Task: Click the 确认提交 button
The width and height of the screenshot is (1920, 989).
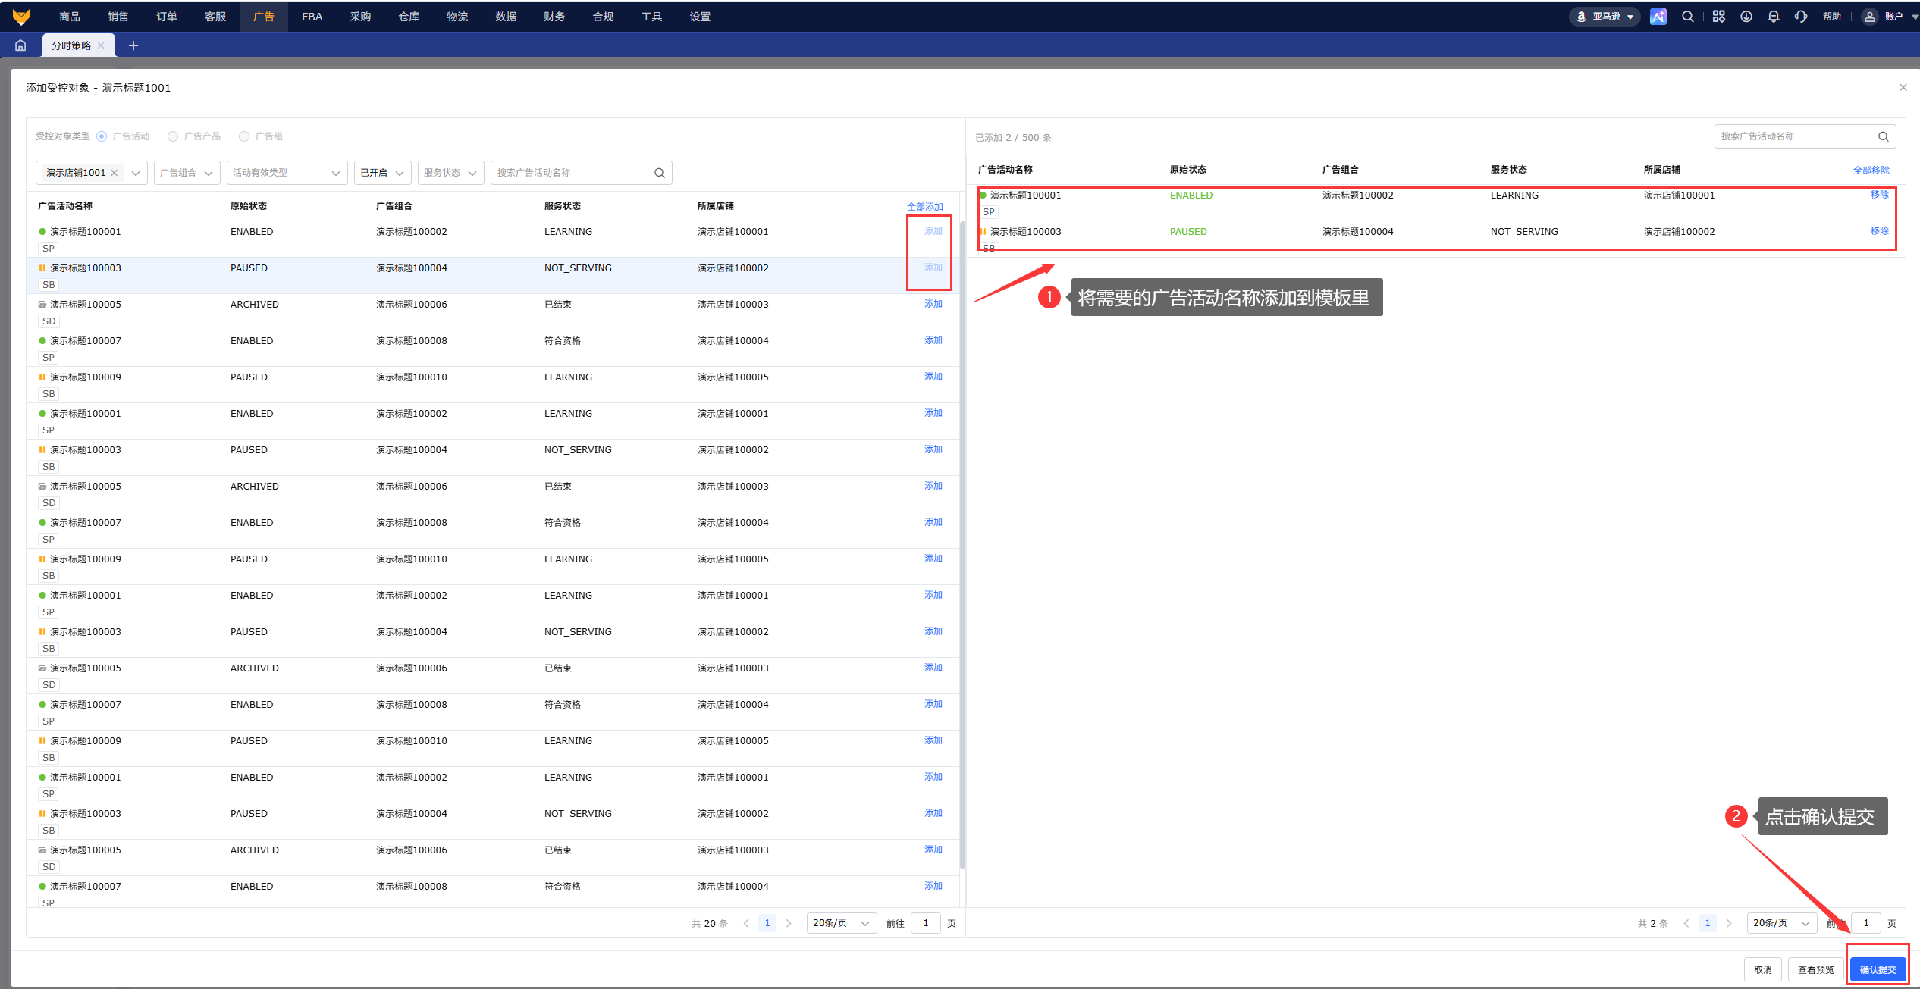Action: pos(1878,969)
